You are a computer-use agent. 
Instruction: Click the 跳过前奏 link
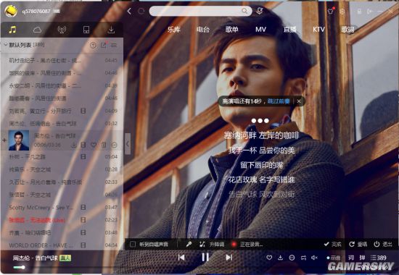pos(279,101)
